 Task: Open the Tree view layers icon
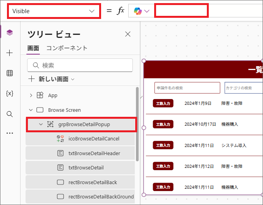(10, 32)
